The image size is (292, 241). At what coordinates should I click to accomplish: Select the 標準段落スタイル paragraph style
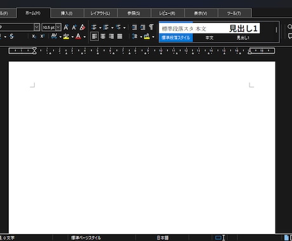click(176, 32)
